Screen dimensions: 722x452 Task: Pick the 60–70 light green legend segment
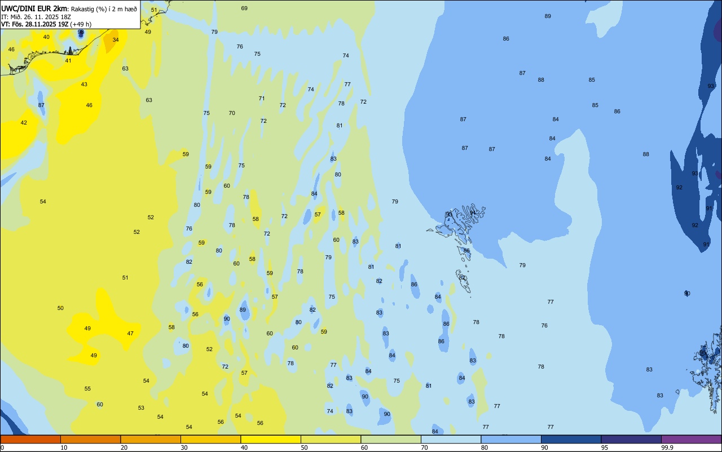point(391,439)
